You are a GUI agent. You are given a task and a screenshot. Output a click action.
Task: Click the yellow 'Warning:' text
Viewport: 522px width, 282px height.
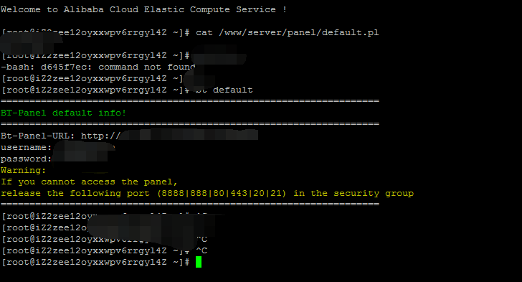(x=23, y=170)
